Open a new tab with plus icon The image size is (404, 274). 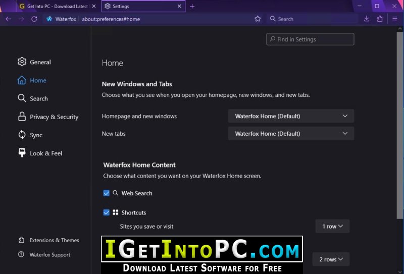coord(192,7)
